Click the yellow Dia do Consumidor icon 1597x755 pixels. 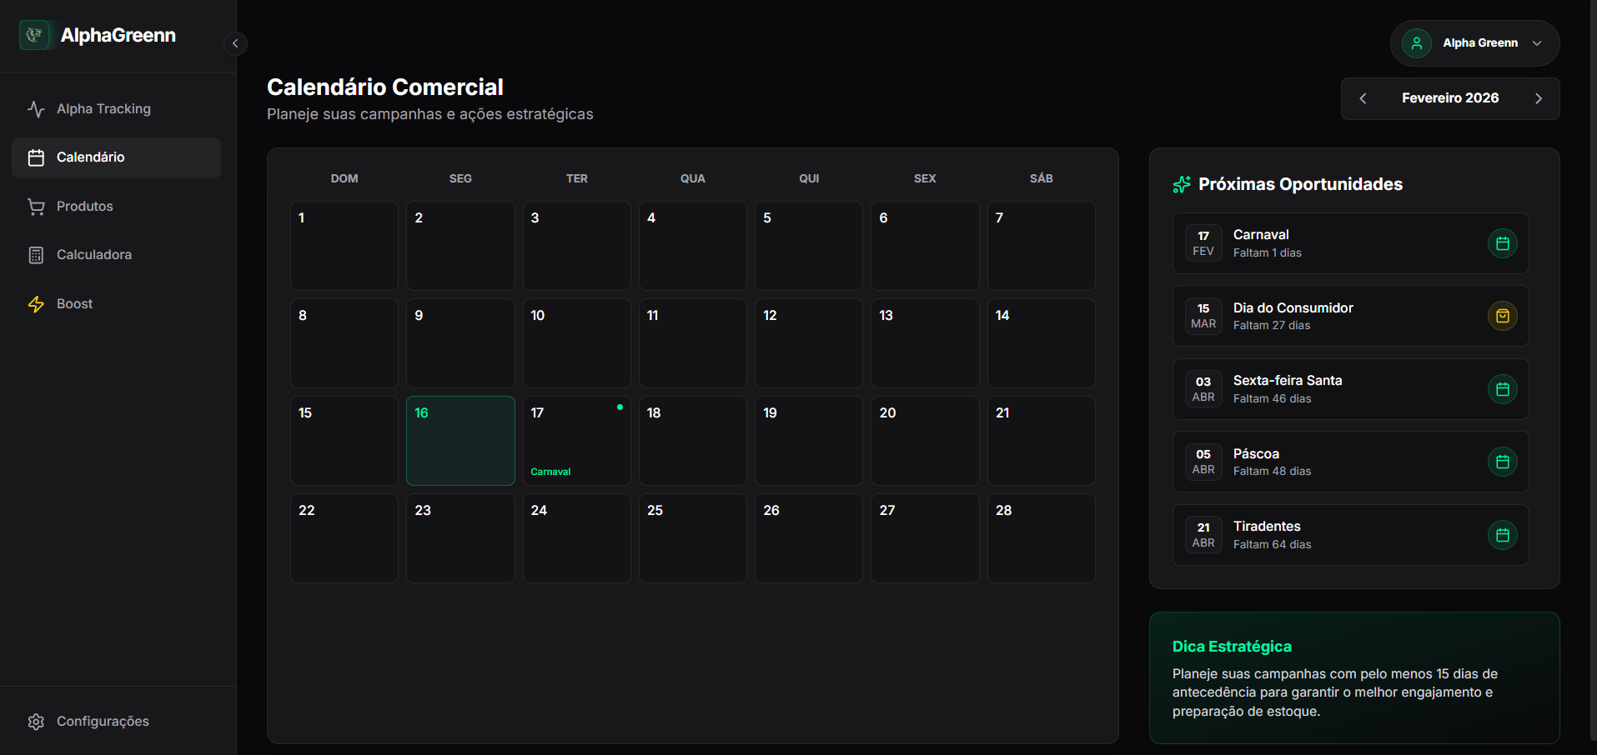1502,316
